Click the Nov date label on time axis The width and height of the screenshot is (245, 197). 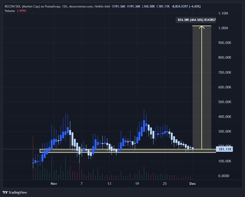(x=54, y=184)
